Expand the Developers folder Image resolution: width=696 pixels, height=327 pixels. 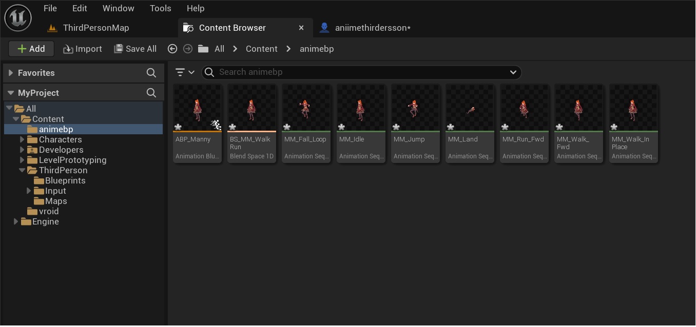pos(22,150)
